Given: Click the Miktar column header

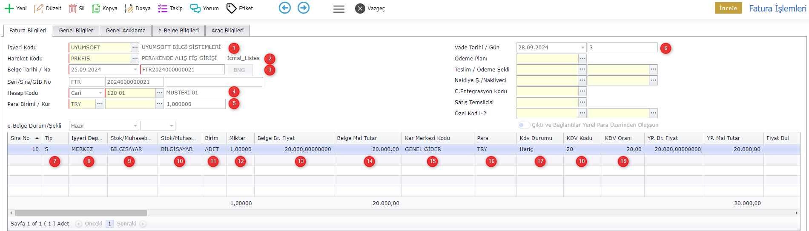Looking at the screenshot, I should (240, 138).
